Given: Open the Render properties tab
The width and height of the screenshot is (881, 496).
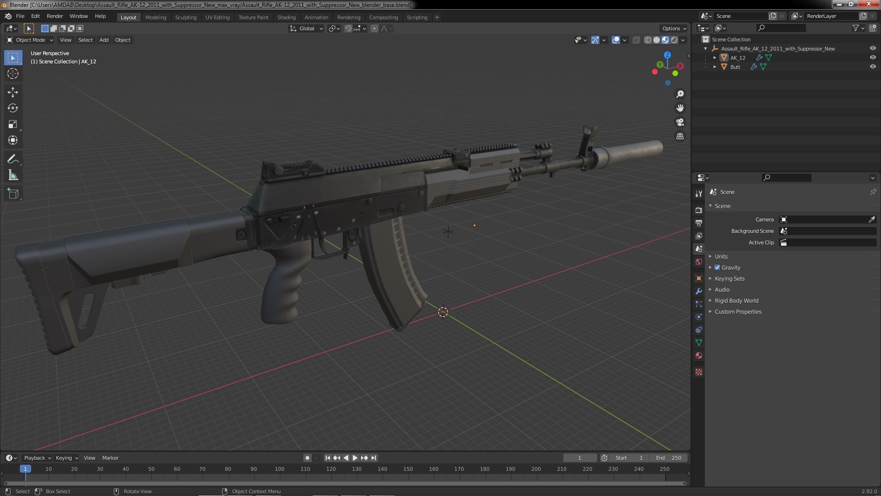Looking at the screenshot, I should tap(699, 210).
